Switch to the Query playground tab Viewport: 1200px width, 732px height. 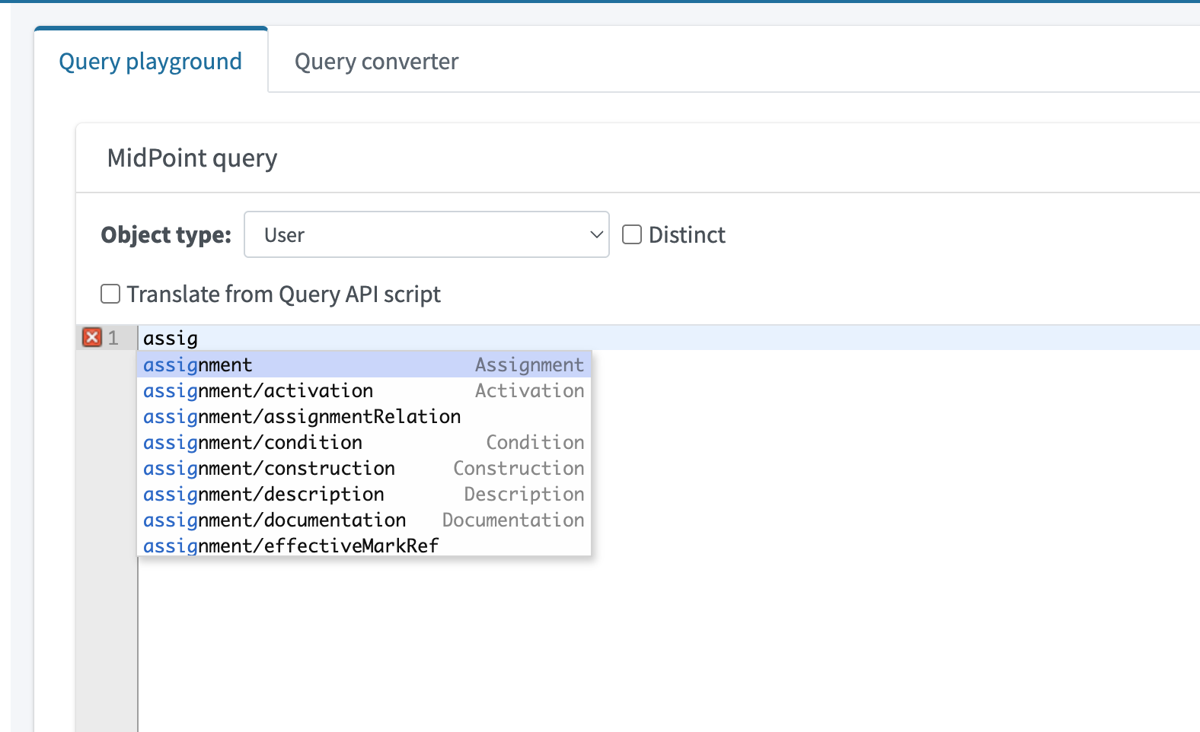[151, 61]
